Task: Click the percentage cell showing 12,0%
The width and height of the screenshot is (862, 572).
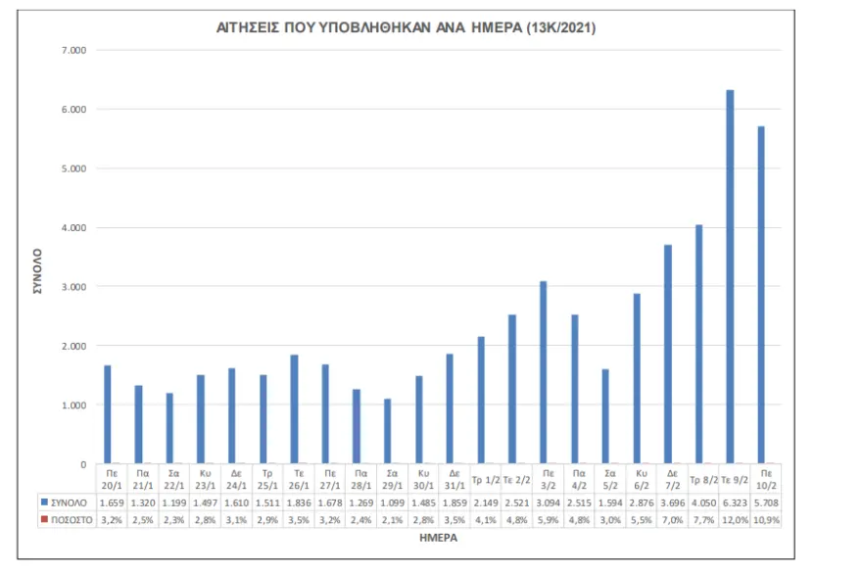Action: 735,520
